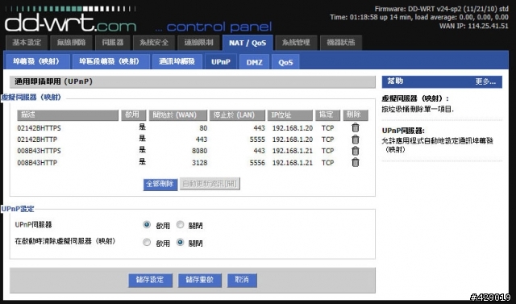
Task: Remove the 008B43HTTPS entry with trash icon
Action: click(x=355, y=151)
